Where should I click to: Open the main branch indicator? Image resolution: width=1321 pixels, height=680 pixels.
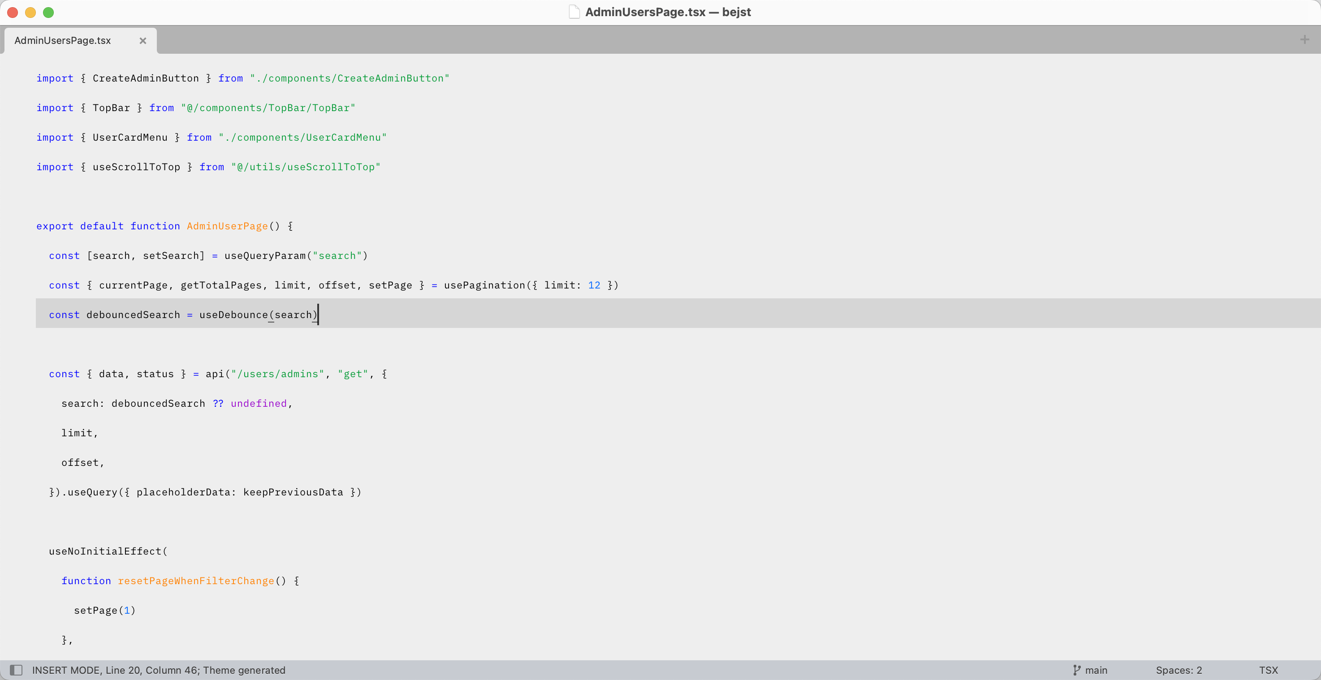pyautogui.click(x=1096, y=670)
